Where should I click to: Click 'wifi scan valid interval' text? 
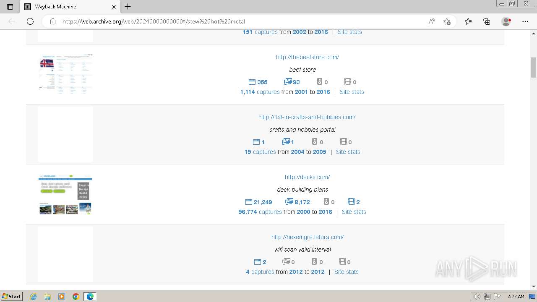[302, 250]
